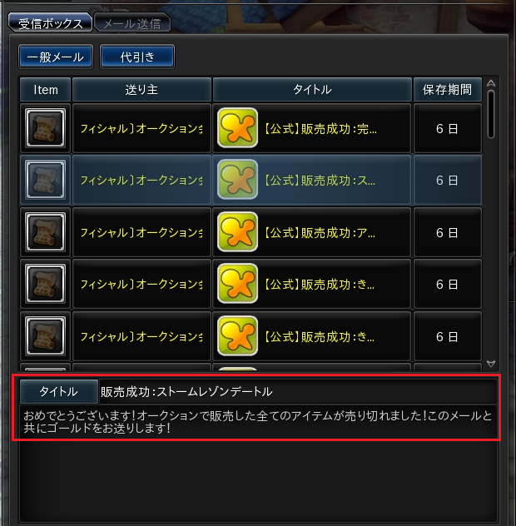Click gold icon beside 販売成功:ア… title

[237, 232]
